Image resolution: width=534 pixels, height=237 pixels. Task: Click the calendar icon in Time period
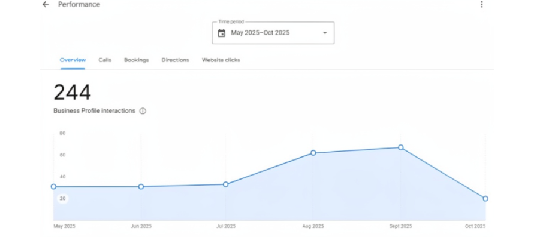(221, 33)
